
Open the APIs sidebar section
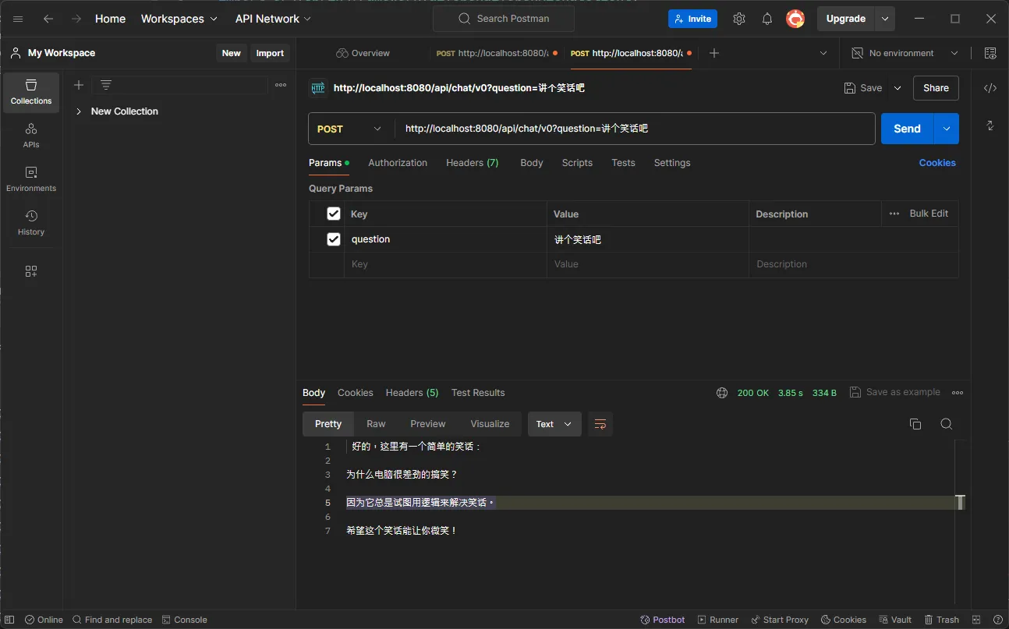[31, 135]
